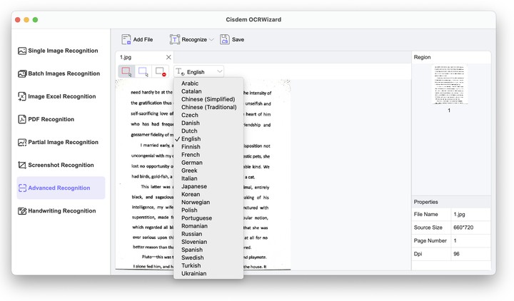Choose German from language list

[x=208, y=163]
